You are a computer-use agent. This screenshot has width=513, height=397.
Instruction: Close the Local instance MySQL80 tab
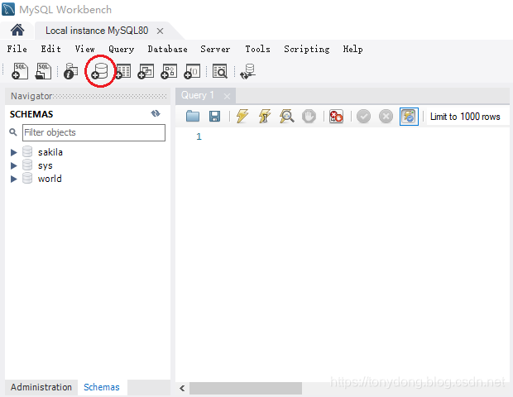[160, 31]
